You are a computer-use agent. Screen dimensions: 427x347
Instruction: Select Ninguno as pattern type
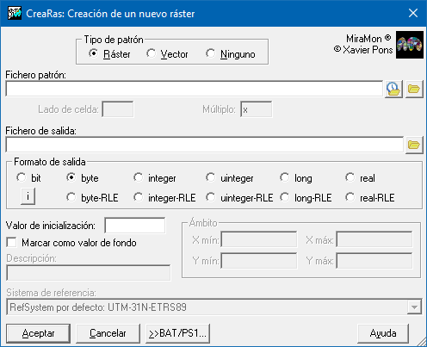point(231,54)
